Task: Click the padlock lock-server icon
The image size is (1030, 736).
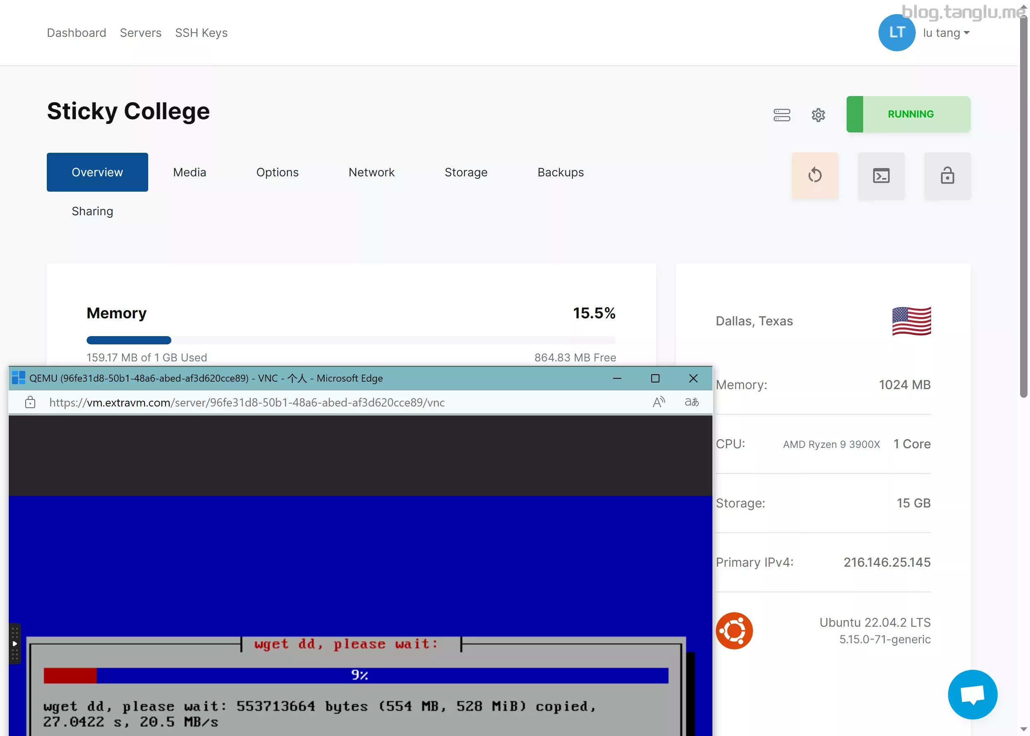Action: (x=947, y=176)
